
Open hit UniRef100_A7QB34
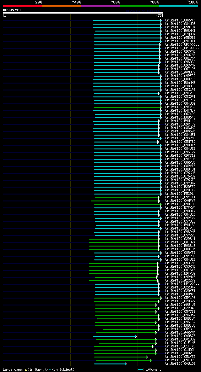(x=180, y=34)
